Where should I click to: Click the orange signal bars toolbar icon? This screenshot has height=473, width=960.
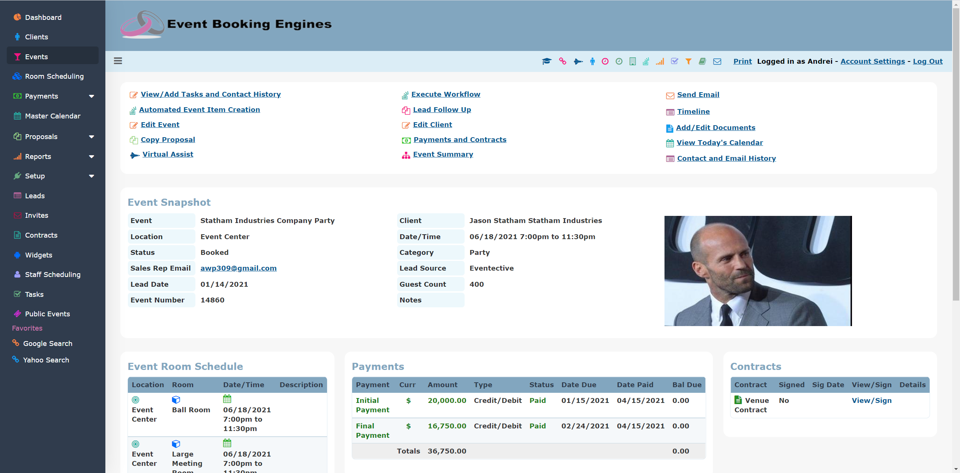point(660,61)
